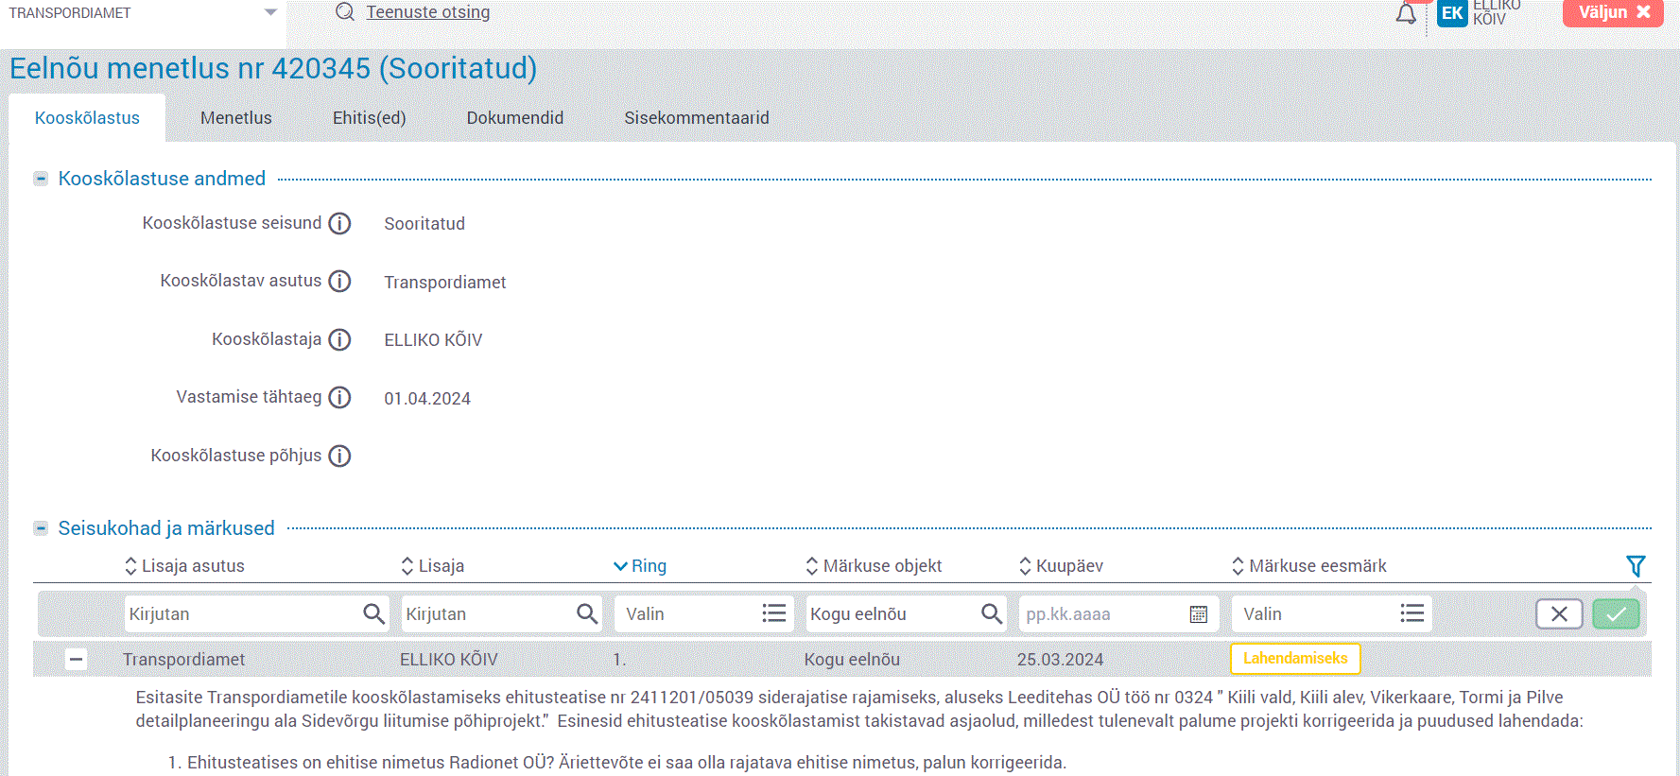
Task: Collapse the Kooskõlastuse andmed section
Action: [x=41, y=179]
